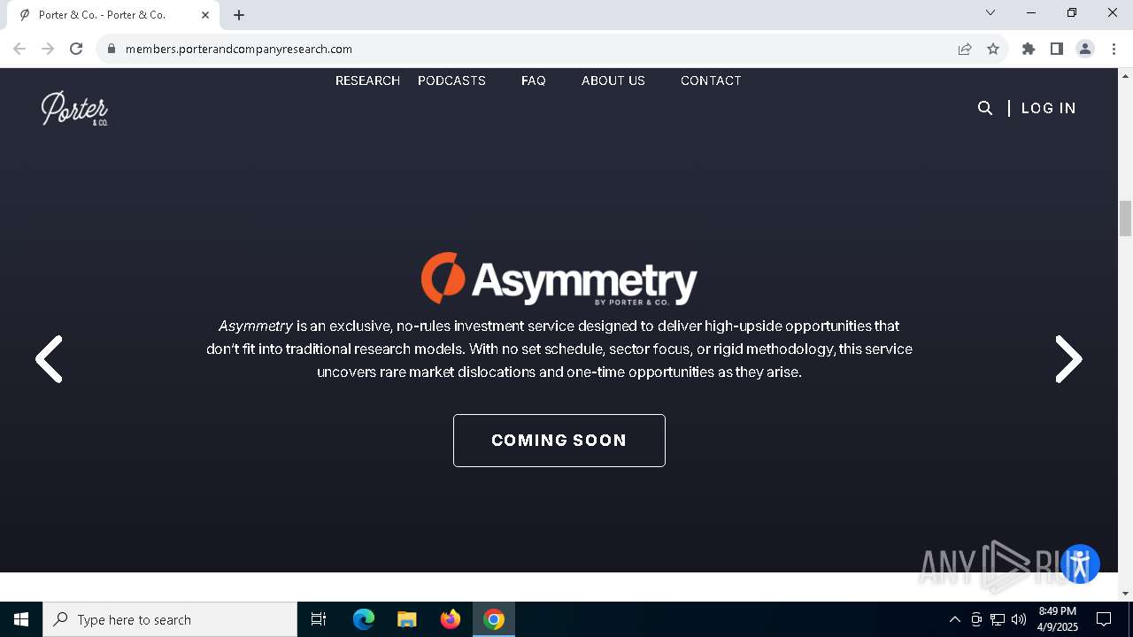Image resolution: width=1133 pixels, height=637 pixels.
Task: Click the browser forward arrow
Action: point(48,49)
